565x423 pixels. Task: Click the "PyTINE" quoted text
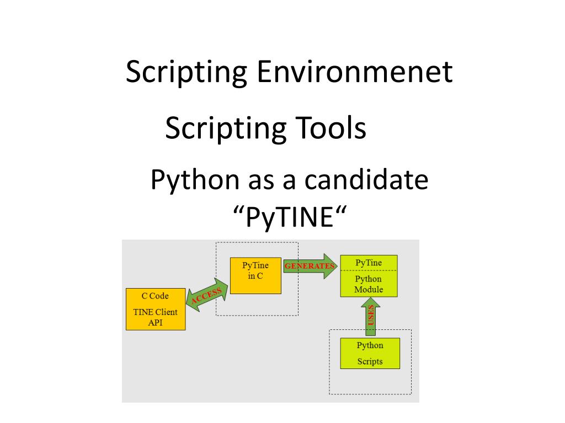pyautogui.click(x=289, y=217)
